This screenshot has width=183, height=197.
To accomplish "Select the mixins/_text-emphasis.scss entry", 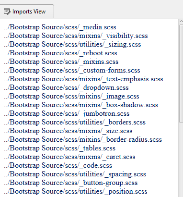I will (x=84, y=79).
